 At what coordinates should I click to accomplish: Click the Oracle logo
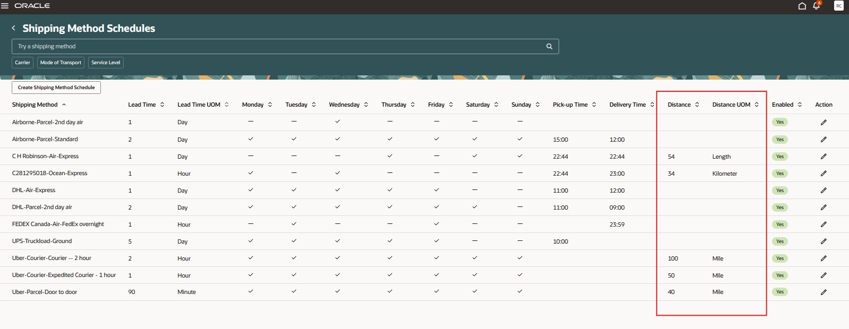coord(32,6)
